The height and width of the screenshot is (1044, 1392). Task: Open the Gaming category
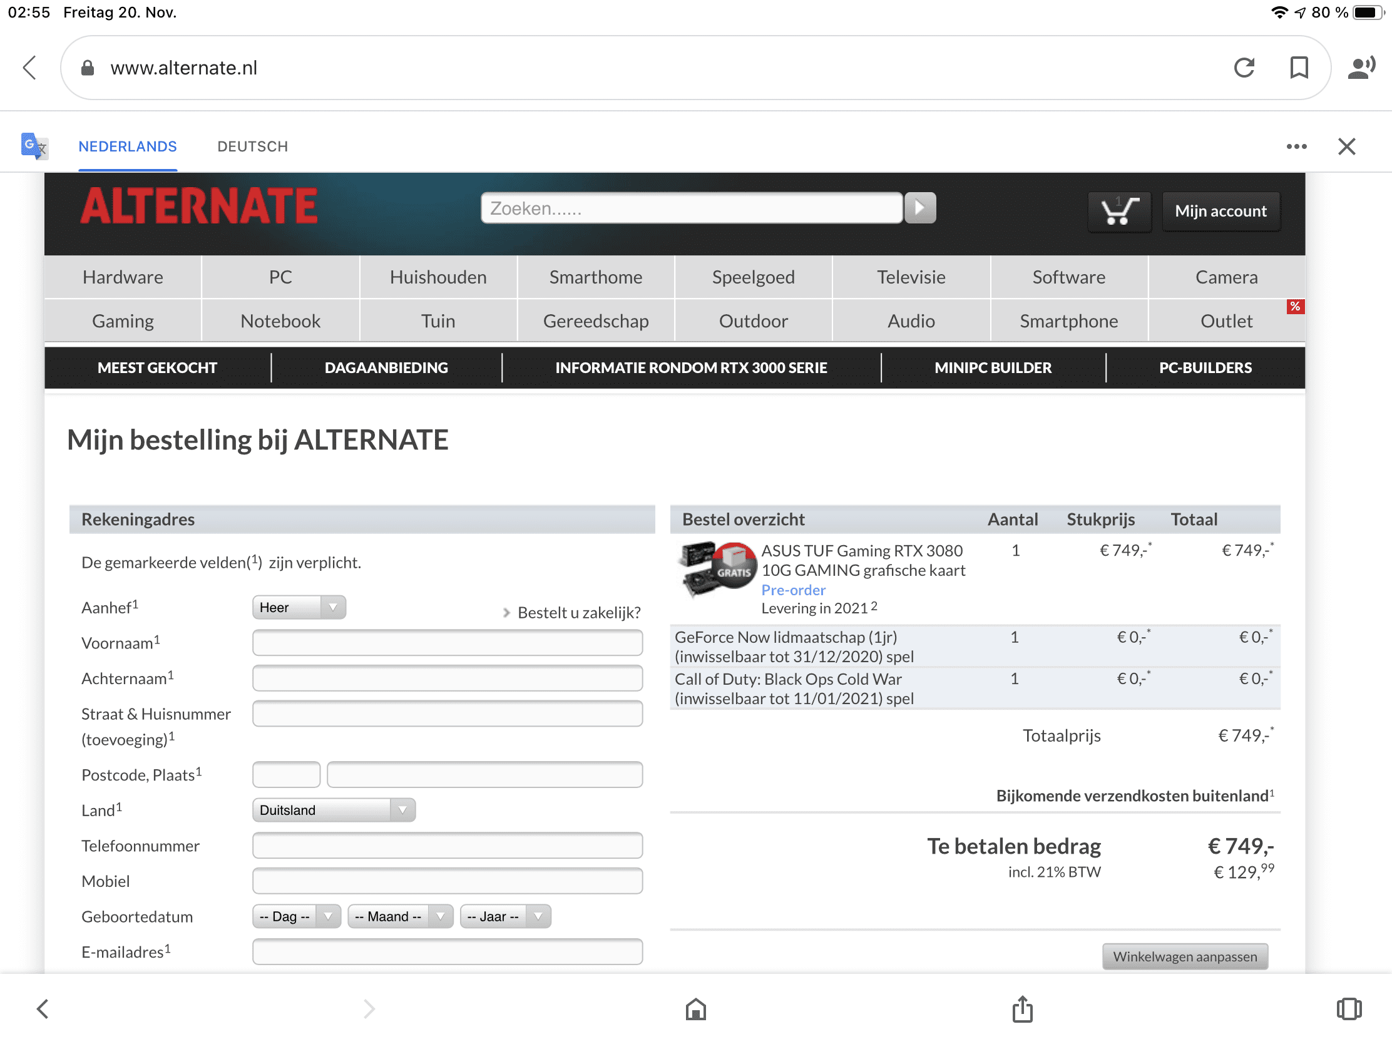123,321
